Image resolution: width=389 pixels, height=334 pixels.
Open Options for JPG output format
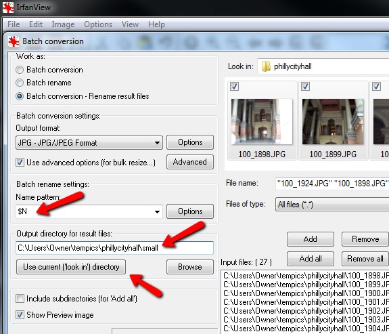pos(190,142)
